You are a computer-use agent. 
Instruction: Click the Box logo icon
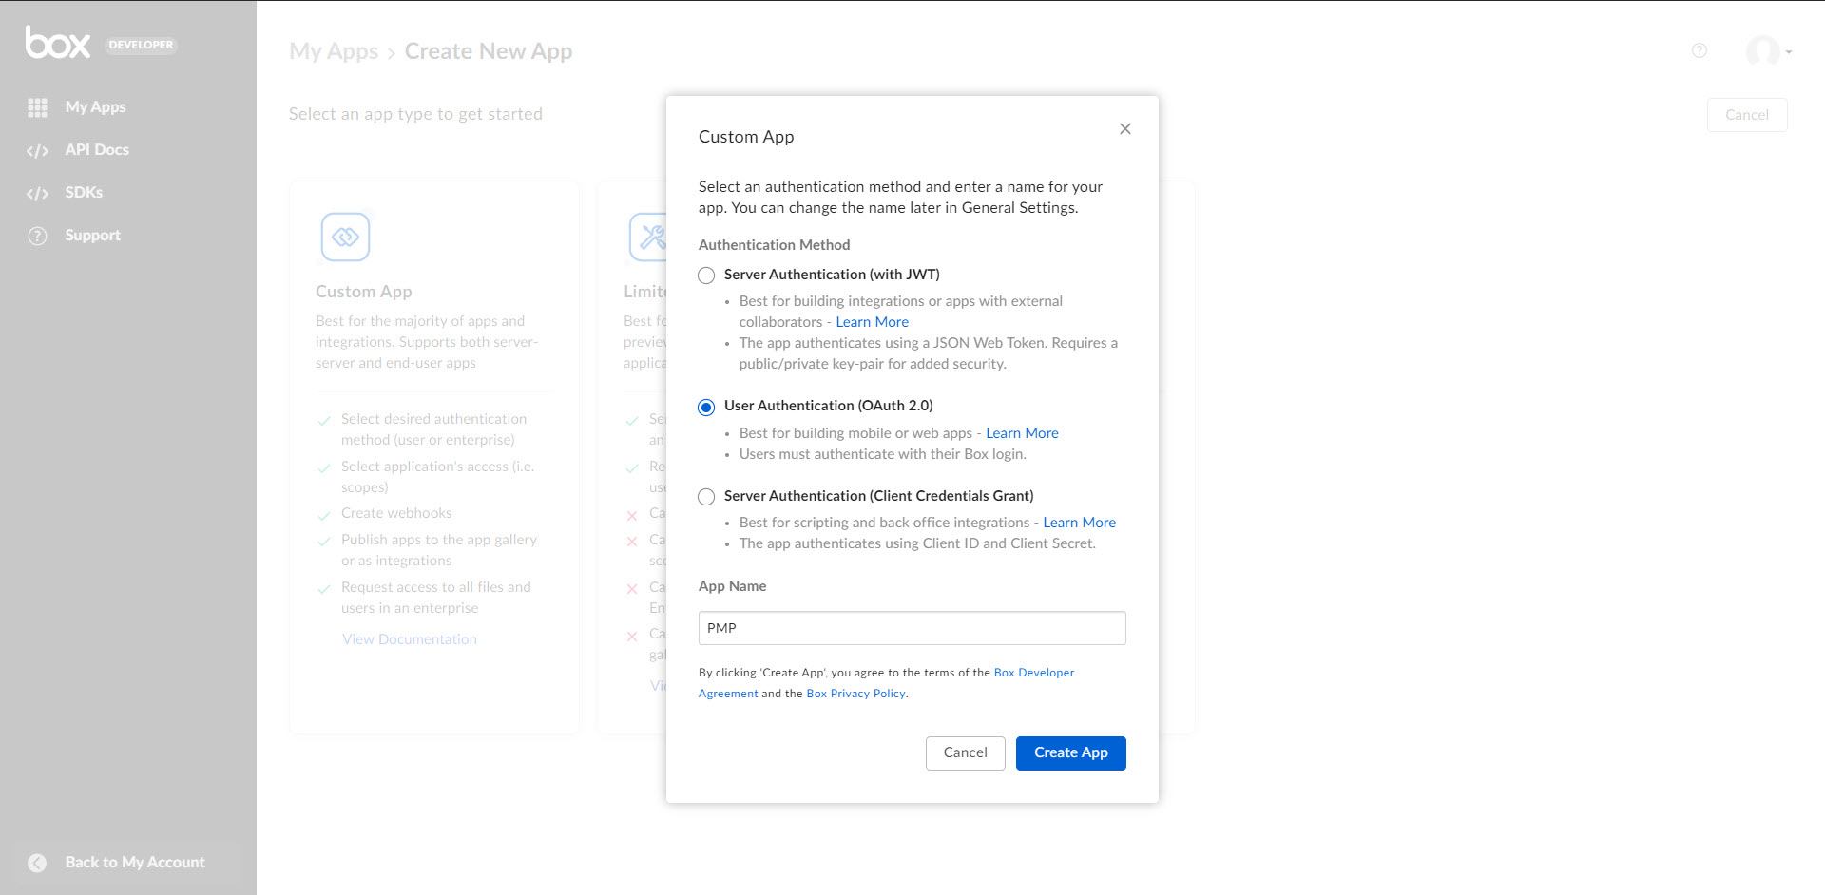pos(58,44)
